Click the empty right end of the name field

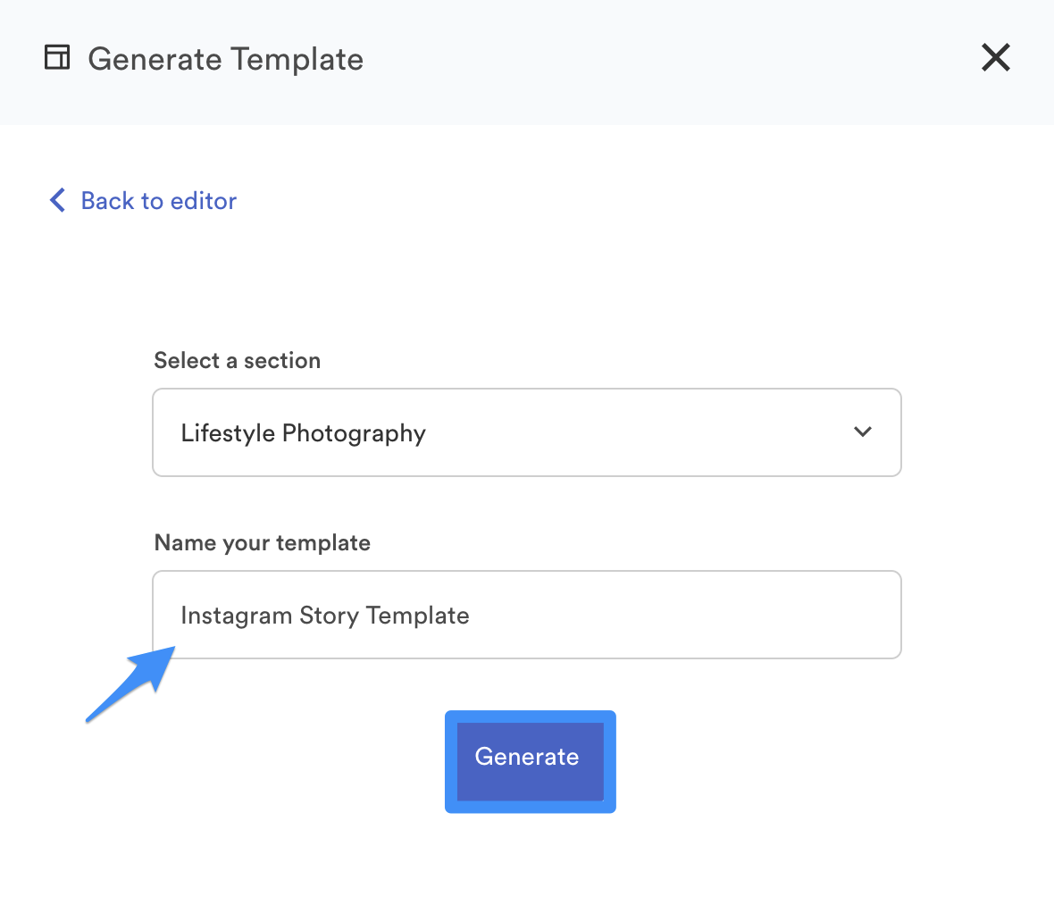[804, 615]
